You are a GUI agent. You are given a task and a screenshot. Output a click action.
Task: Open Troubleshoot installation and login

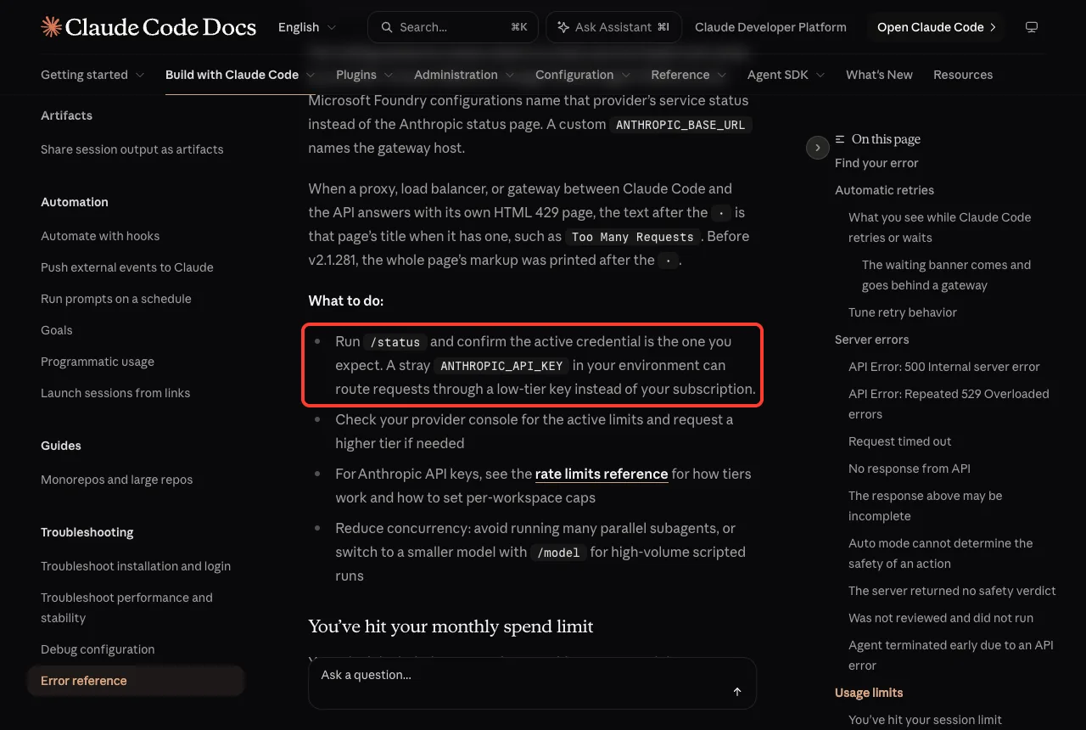[136, 566]
